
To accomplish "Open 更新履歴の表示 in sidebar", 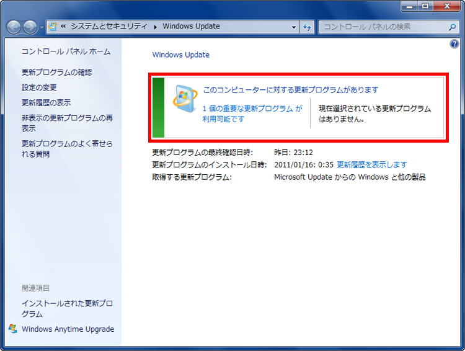I will (46, 102).
